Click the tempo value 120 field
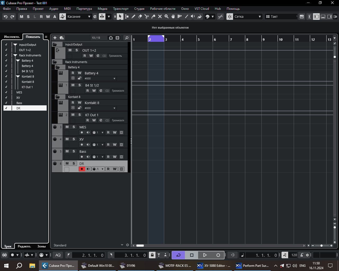Viewport: 339px width, 271px height. [294, 255]
